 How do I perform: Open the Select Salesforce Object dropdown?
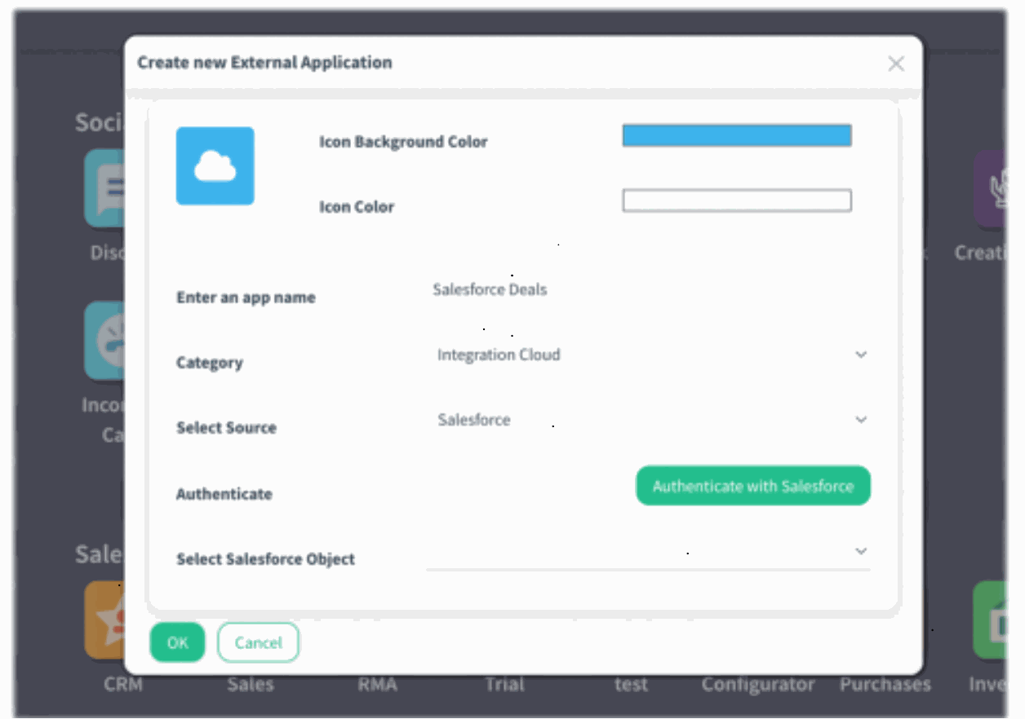(x=860, y=552)
